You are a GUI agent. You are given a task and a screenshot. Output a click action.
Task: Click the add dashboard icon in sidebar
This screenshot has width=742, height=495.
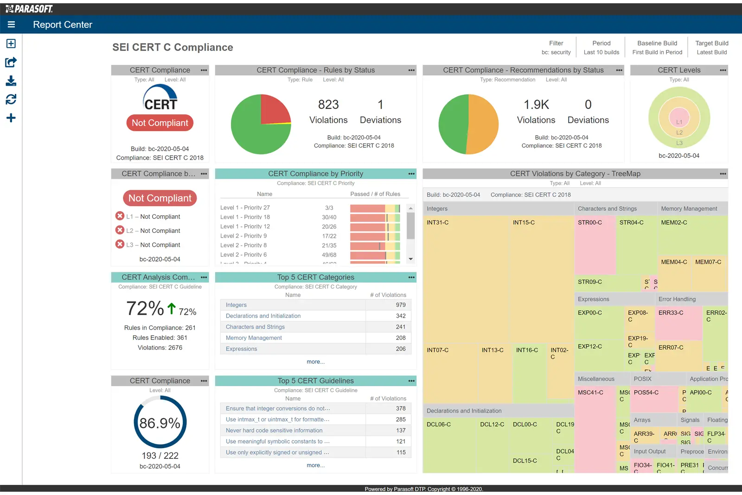tap(11, 44)
